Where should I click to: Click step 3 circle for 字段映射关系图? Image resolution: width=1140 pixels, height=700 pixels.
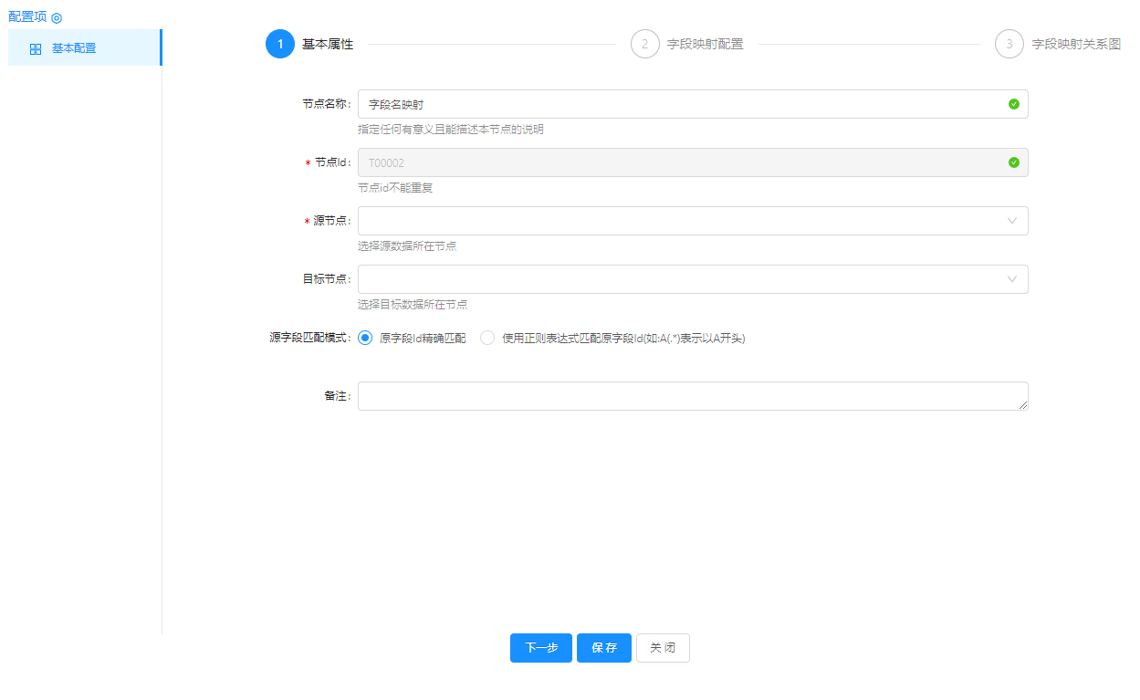click(x=1009, y=44)
